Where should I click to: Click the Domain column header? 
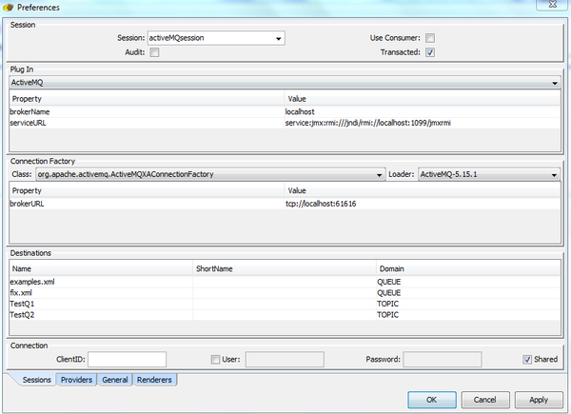coord(468,268)
